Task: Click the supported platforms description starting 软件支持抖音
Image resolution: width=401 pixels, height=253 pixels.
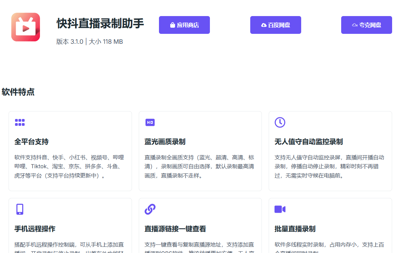Action: click(69, 167)
